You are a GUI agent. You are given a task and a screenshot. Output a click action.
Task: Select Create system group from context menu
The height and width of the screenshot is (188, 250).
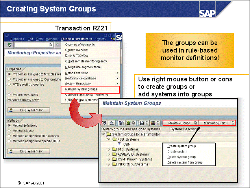[181, 146]
